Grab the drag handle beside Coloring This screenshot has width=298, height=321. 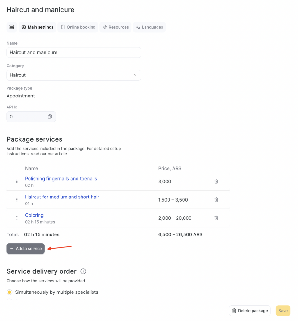tap(17, 218)
